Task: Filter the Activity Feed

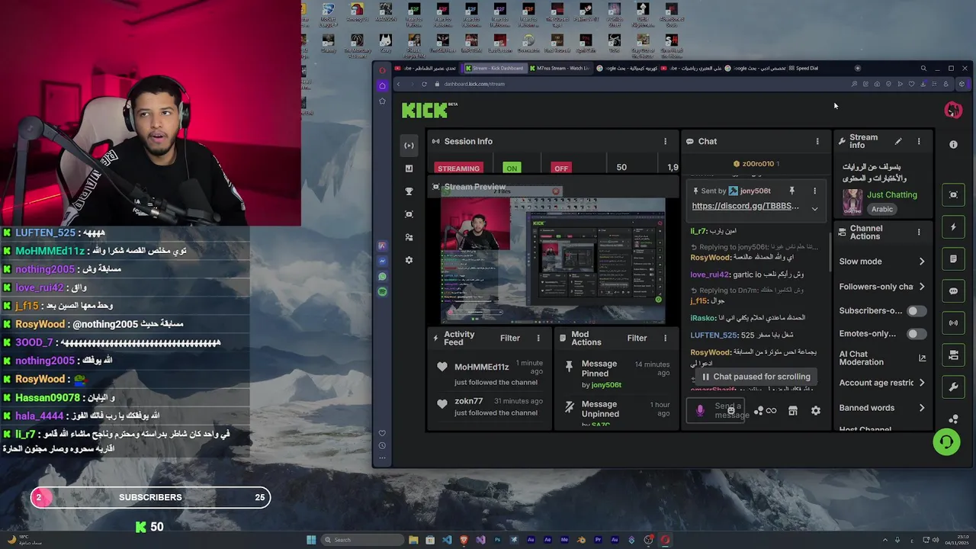Action: (510, 339)
